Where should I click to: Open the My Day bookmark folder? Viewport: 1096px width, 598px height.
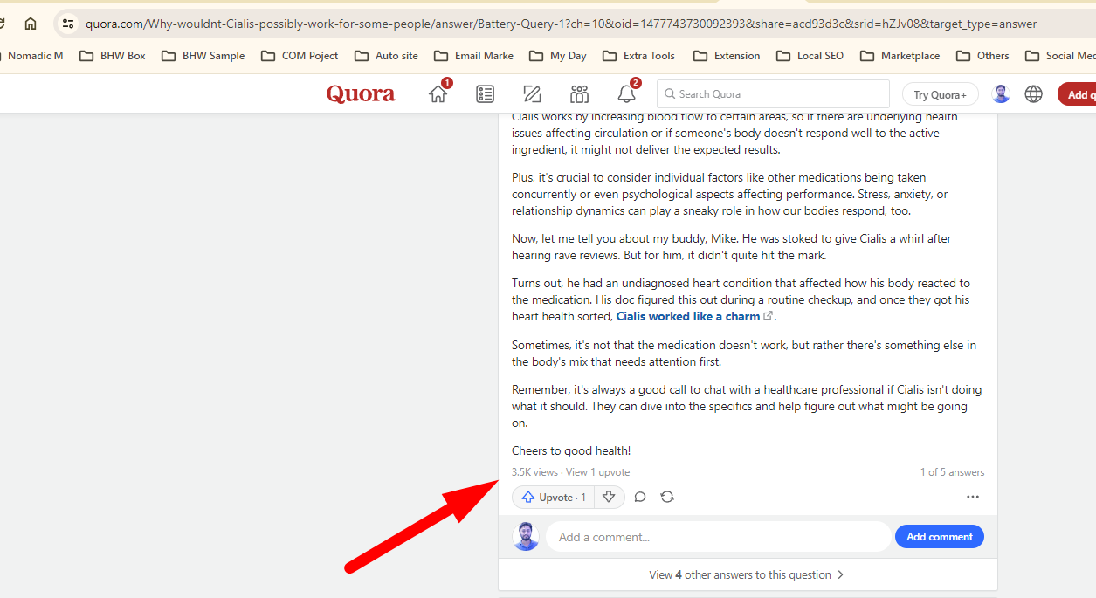click(558, 56)
